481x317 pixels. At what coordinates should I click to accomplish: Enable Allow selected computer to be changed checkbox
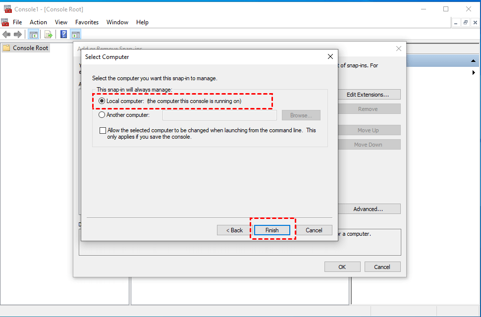[103, 130]
